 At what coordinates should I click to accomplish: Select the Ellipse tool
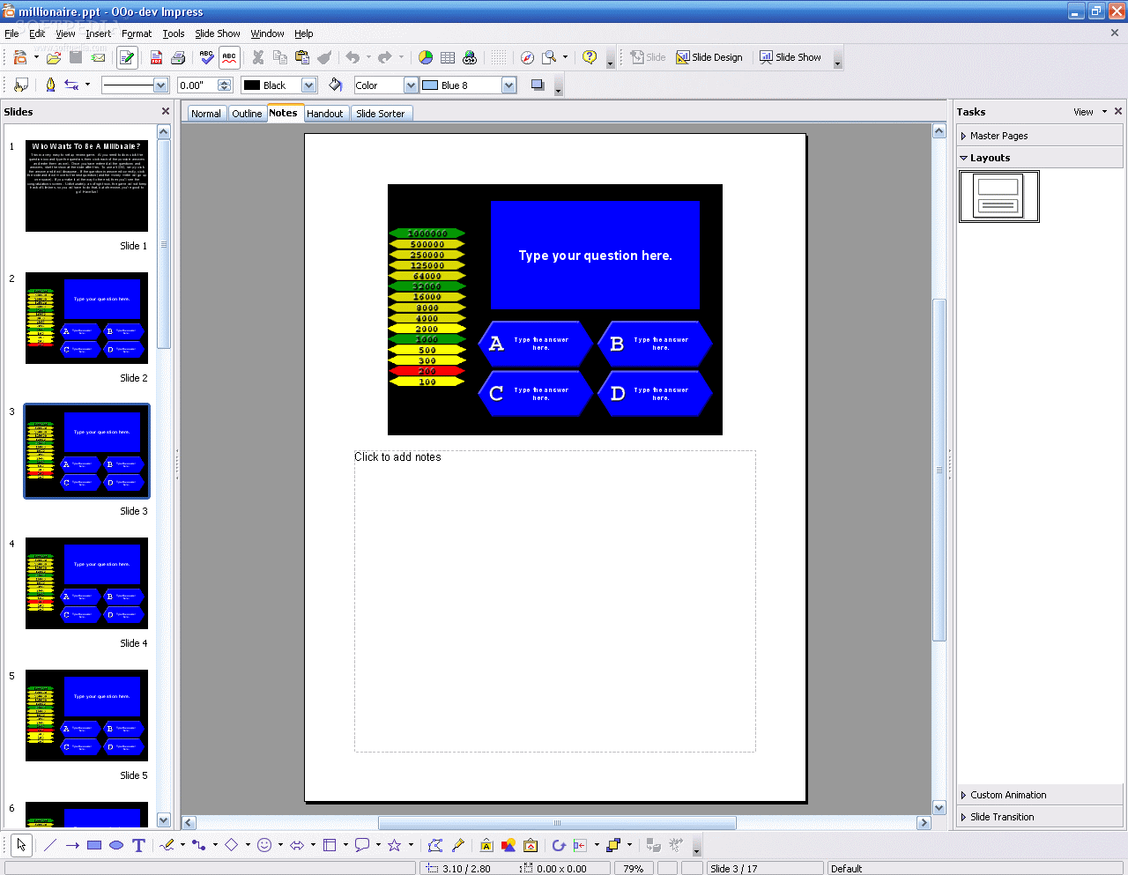point(116,845)
